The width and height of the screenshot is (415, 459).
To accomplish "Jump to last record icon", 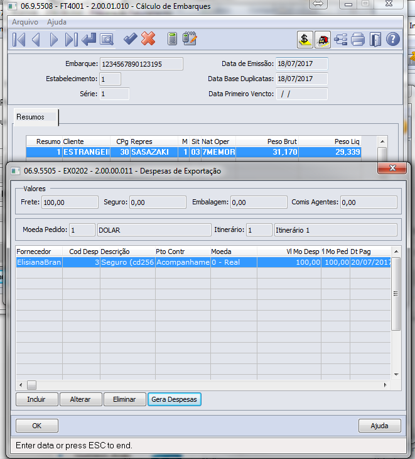I will tap(72, 39).
